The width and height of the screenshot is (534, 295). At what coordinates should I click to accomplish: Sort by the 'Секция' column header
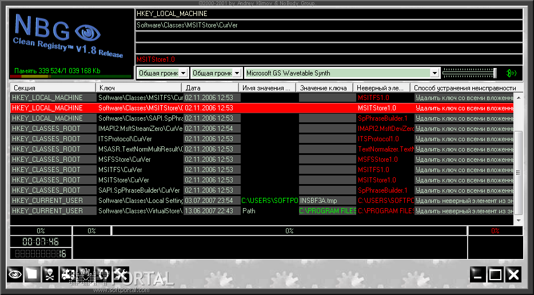(x=53, y=88)
